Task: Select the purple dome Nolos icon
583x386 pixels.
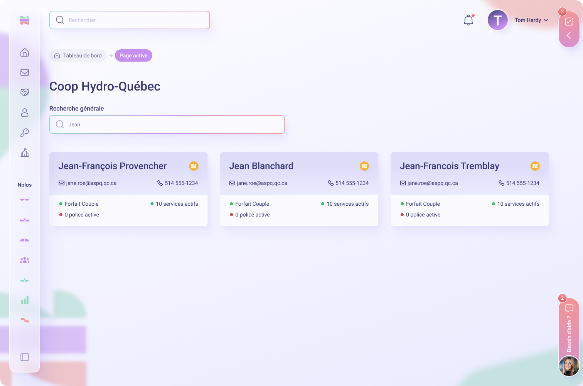Action: tap(25, 240)
